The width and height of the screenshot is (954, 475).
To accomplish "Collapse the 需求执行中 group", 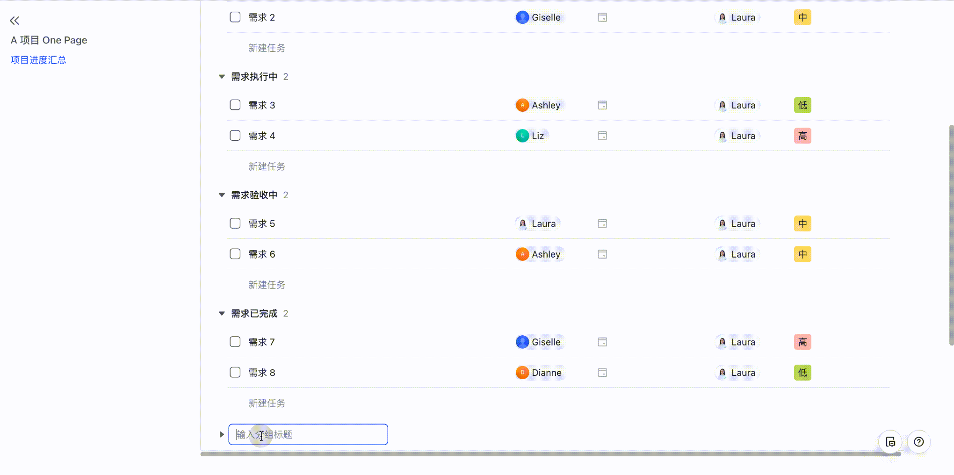I will pos(222,77).
